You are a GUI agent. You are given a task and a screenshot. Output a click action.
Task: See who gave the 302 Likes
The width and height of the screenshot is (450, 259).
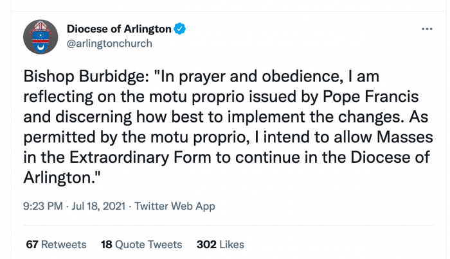click(x=221, y=244)
